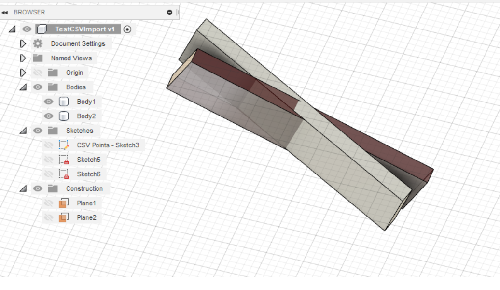Click the Document Settings gear icon
Viewport: 500px width, 290px height.
click(38, 43)
